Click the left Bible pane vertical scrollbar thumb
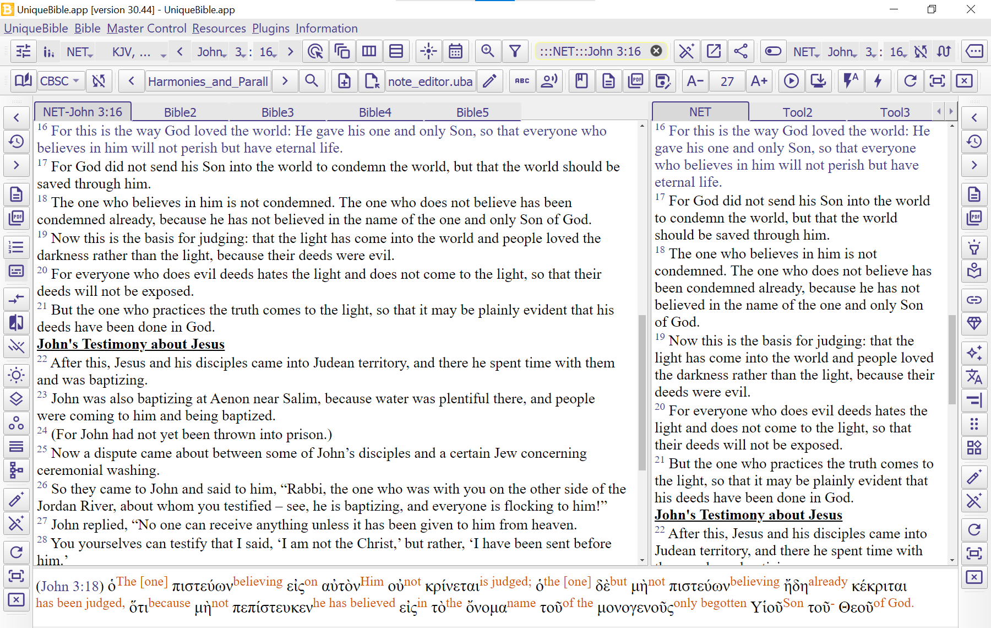This screenshot has width=991, height=628. coord(642,392)
